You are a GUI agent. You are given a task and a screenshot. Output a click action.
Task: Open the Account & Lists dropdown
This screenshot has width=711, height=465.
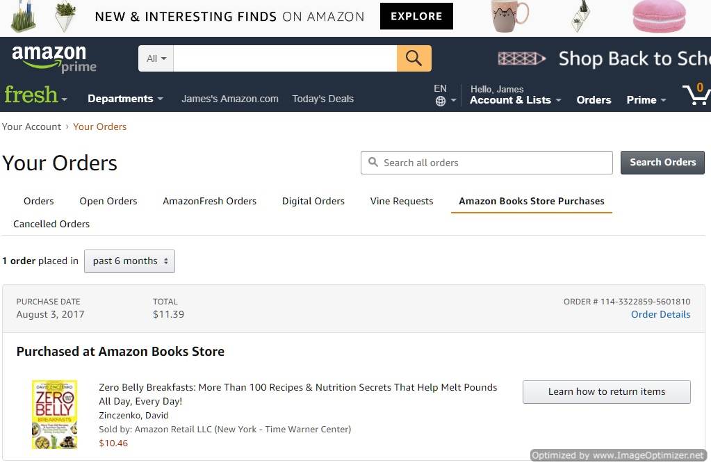click(x=515, y=100)
